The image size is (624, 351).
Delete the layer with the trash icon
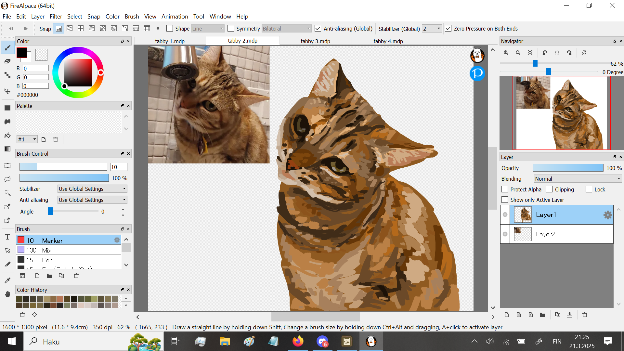(x=585, y=315)
